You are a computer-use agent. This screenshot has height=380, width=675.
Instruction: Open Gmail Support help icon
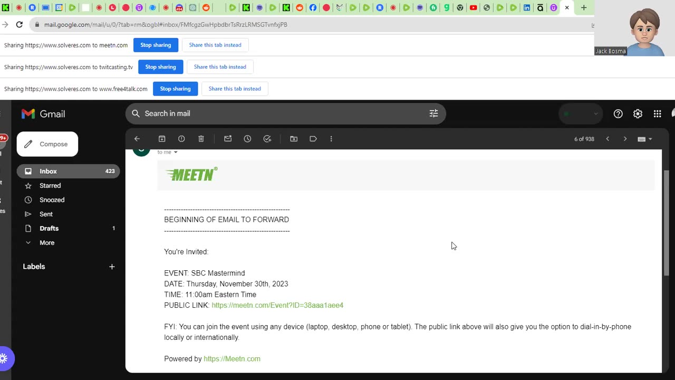pos(618,113)
